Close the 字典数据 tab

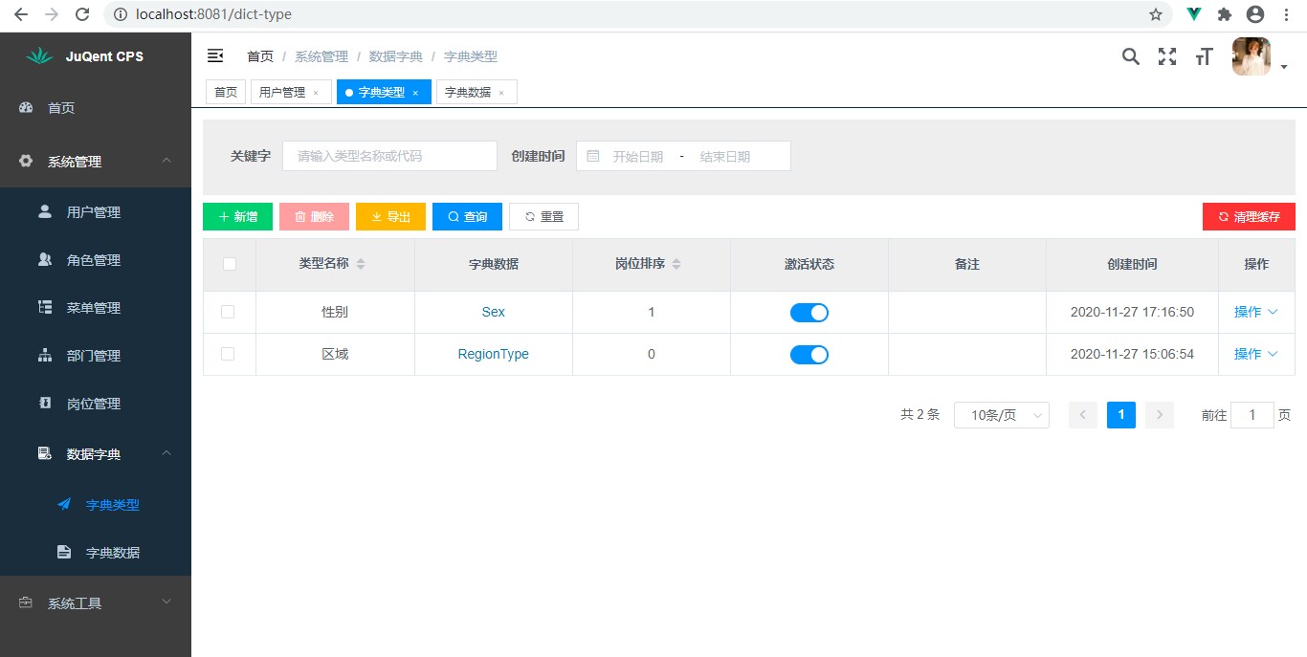[501, 93]
